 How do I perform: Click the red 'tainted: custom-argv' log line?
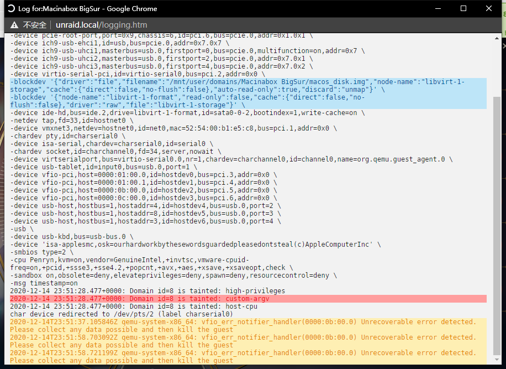[x=248, y=299]
